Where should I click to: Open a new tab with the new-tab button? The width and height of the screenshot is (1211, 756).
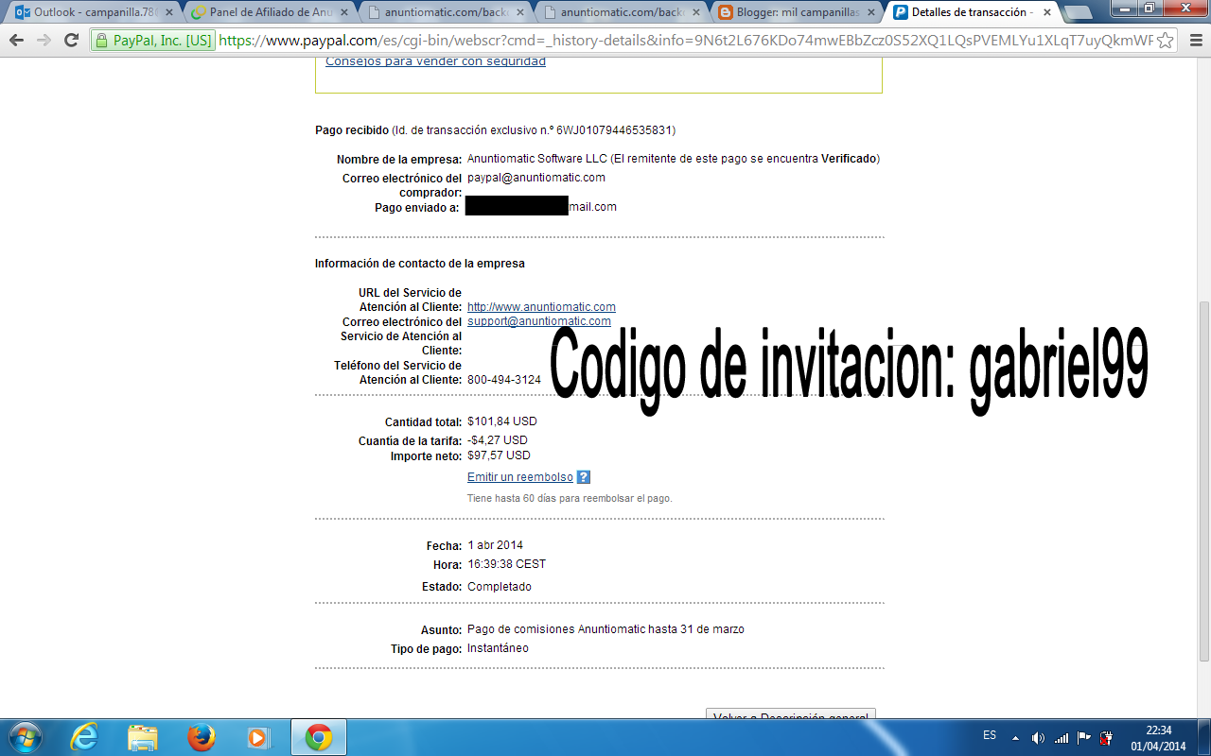(x=1077, y=13)
